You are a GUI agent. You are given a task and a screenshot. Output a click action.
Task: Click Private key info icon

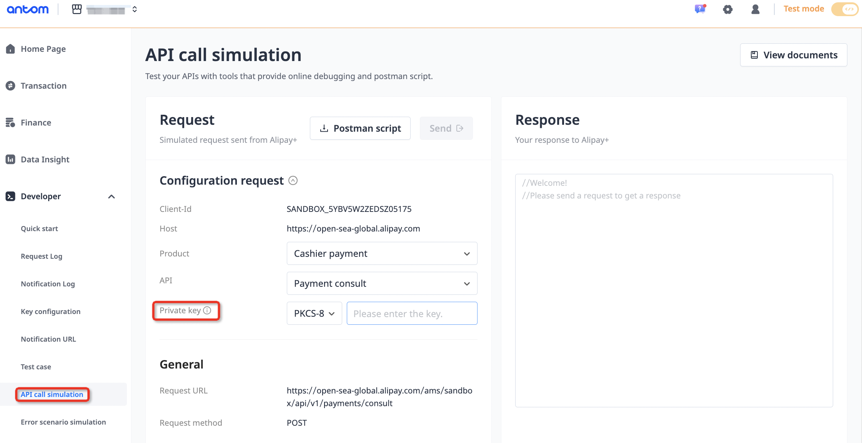tap(207, 310)
